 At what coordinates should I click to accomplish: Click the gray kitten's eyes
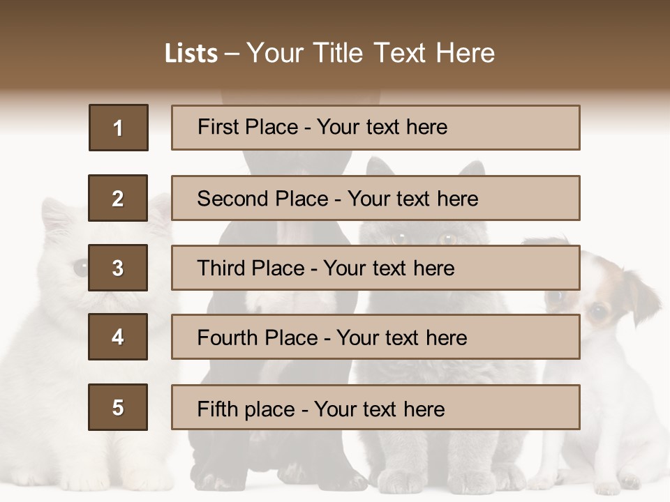coord(424,238)
